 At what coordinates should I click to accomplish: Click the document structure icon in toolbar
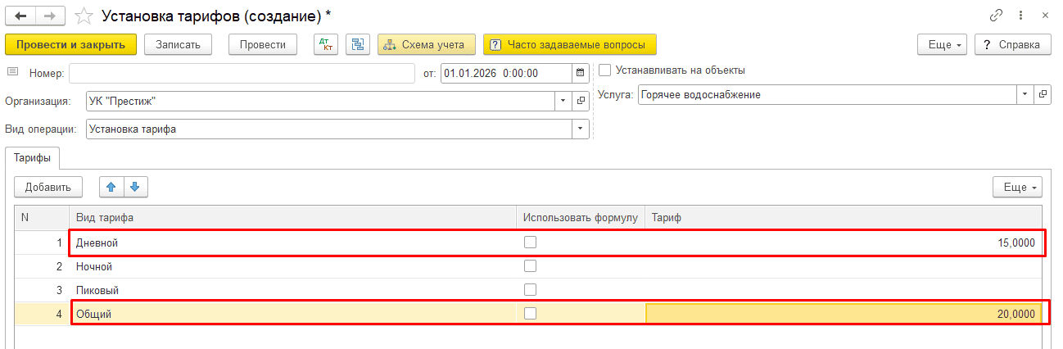coord(359,44)
